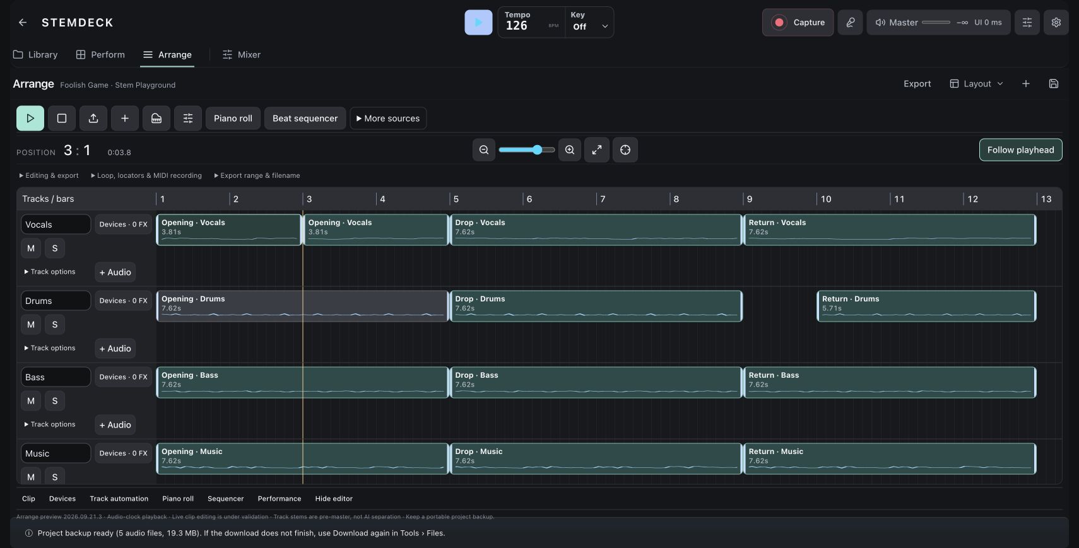The image size is (1079, 548).
Task: Mute the Music track
Action: (x=31, y=477)
